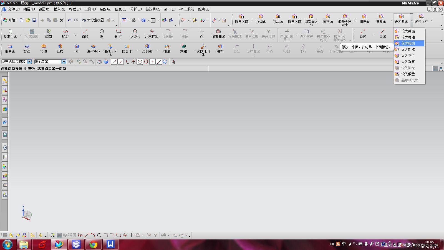
Task: Select the 回转 revolve tool
Action: point(60,49)
